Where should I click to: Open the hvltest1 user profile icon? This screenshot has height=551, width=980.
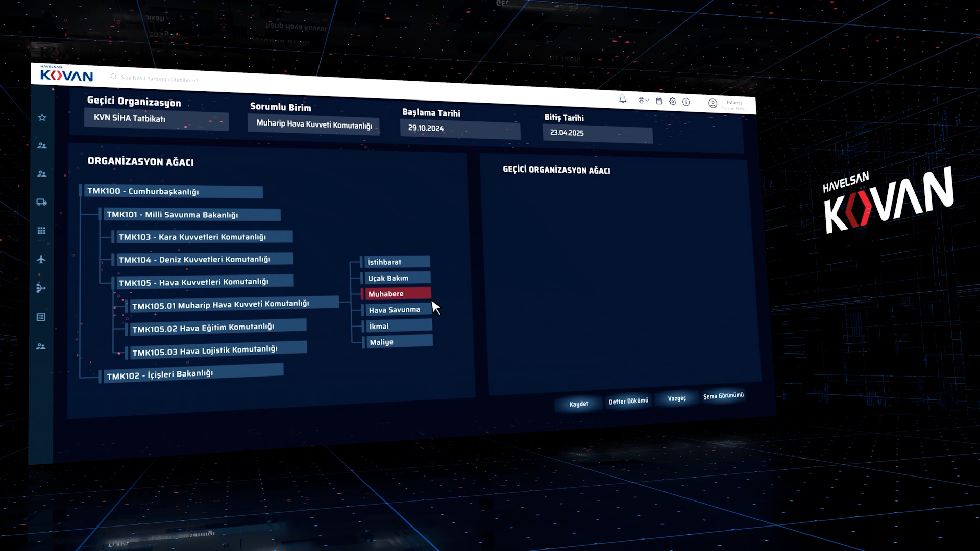(713, 103)
